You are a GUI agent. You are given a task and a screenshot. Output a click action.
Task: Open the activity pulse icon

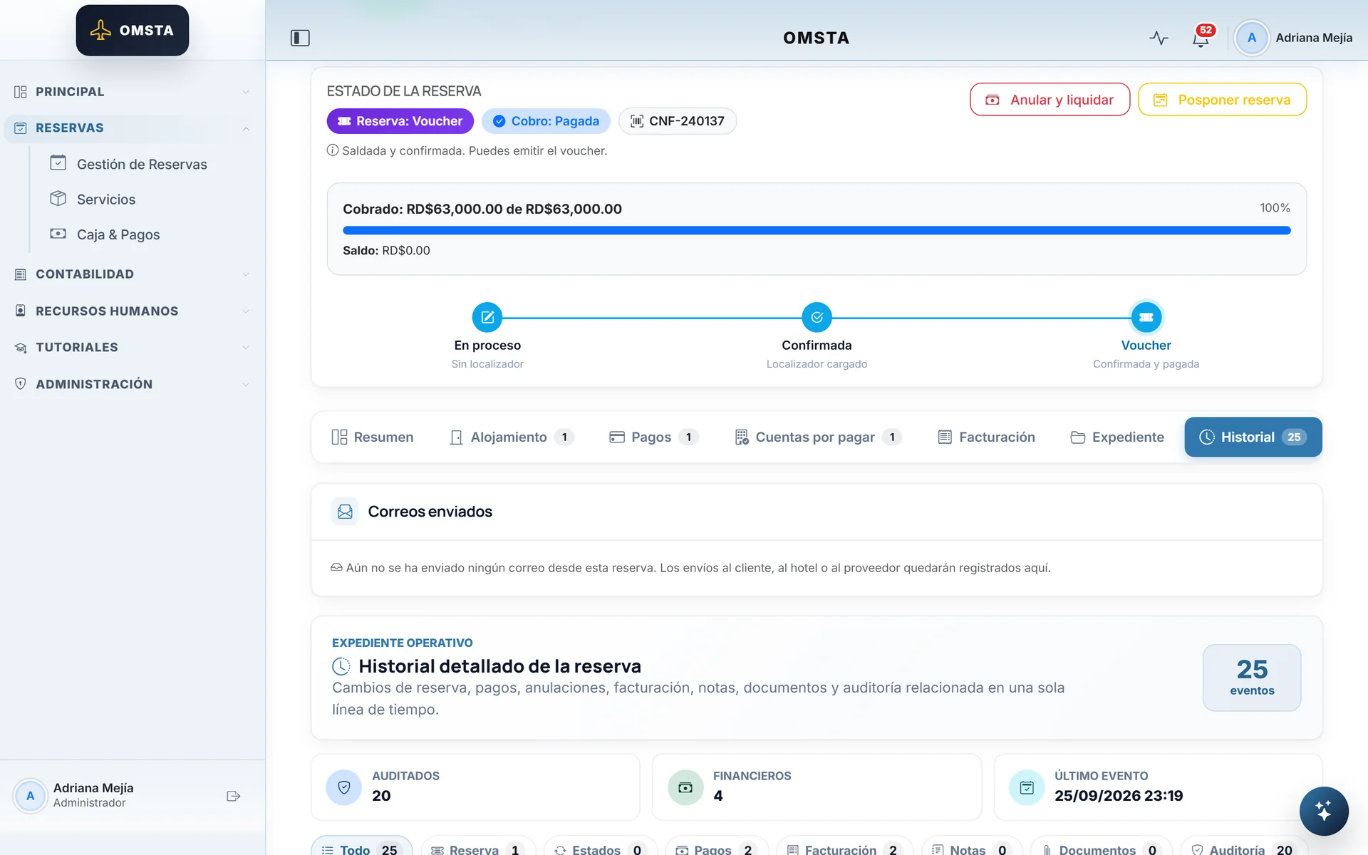click(x=1159, y=38)
